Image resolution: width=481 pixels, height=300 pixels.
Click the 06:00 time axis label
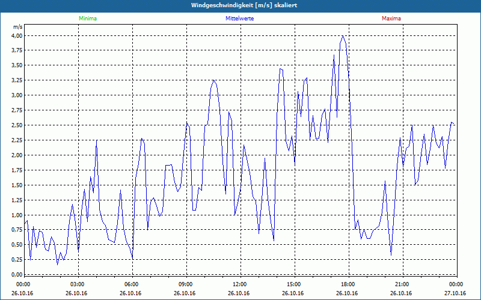tap(132, 284)
